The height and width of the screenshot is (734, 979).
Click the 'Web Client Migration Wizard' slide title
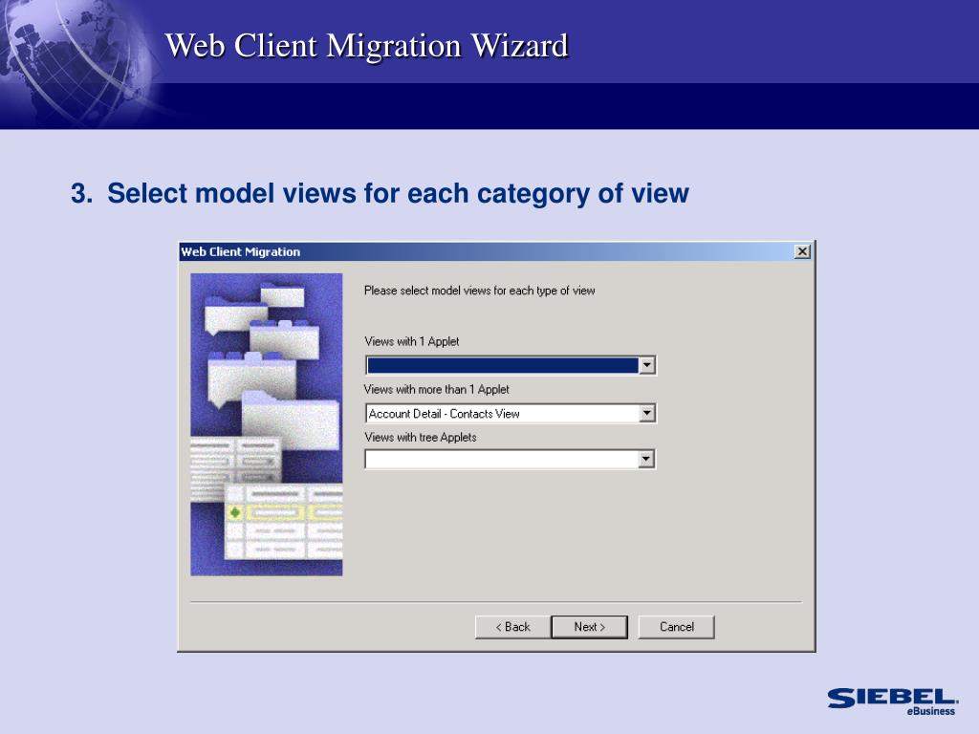366,46
